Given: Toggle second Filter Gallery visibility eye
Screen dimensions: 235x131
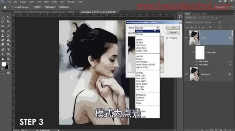Looking at the screenshot, I should pos(196,65).
